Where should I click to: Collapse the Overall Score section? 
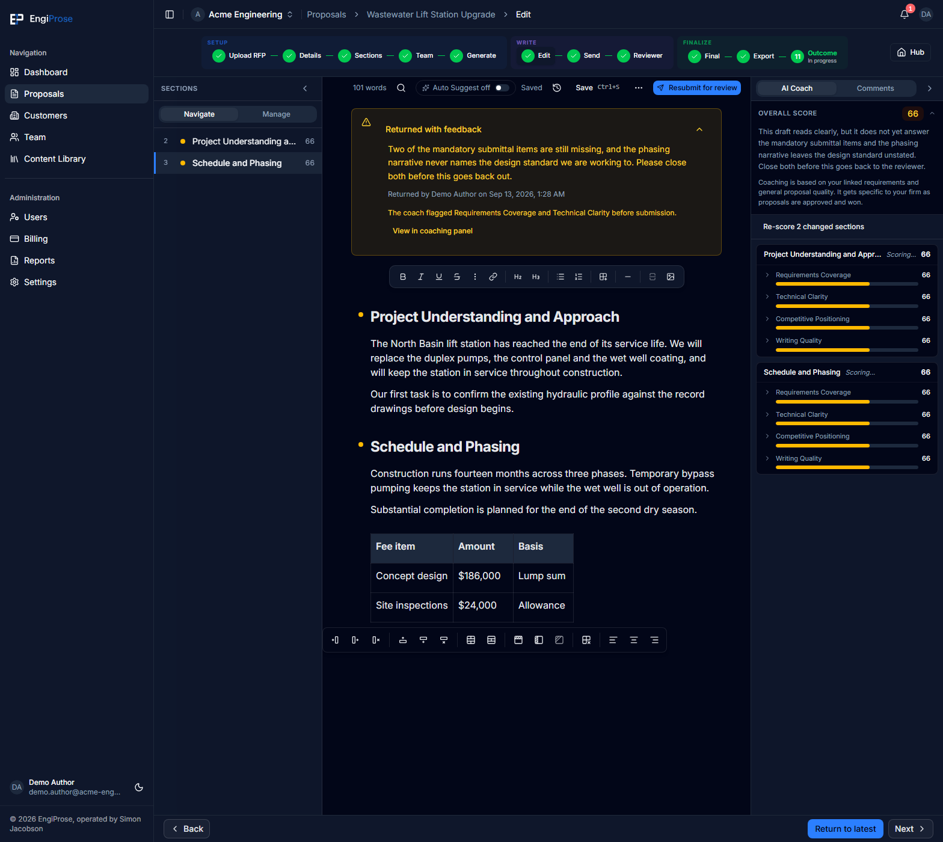[x=932, y=113]
